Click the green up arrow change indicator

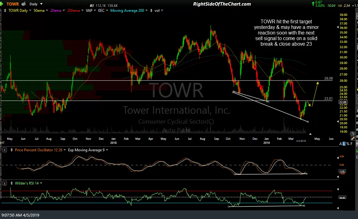click(313, 4)
